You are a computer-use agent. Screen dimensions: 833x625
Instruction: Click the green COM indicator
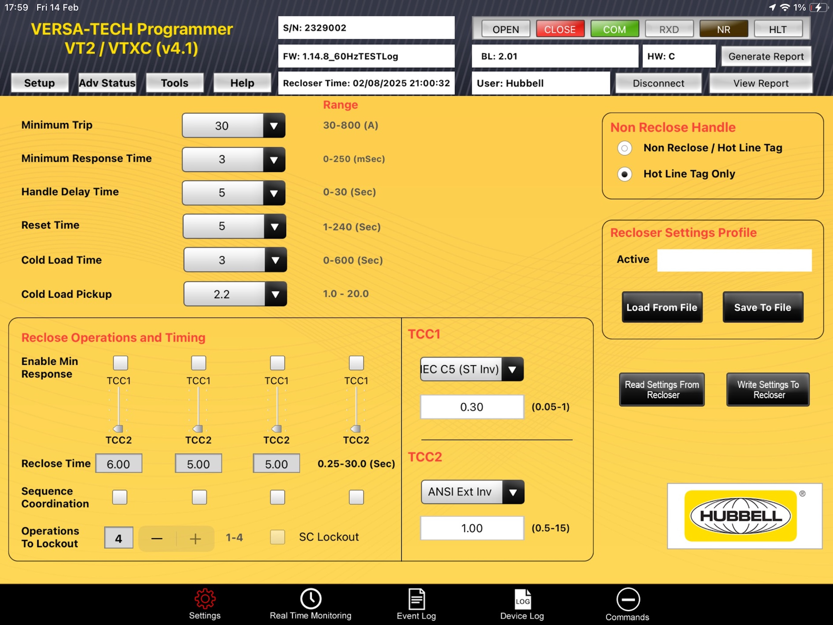[614, 29]
